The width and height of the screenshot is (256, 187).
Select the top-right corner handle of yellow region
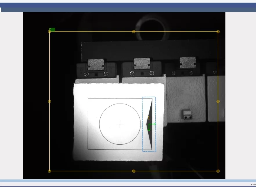218,32
